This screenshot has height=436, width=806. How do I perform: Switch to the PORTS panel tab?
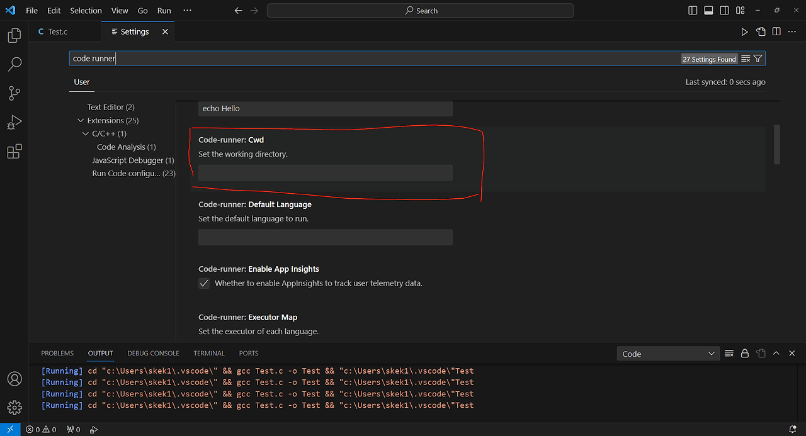tap(249, 354)
